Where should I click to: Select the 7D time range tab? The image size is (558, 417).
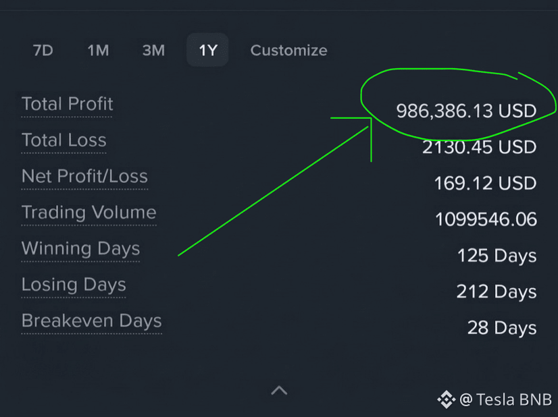(x=43, y=50)
